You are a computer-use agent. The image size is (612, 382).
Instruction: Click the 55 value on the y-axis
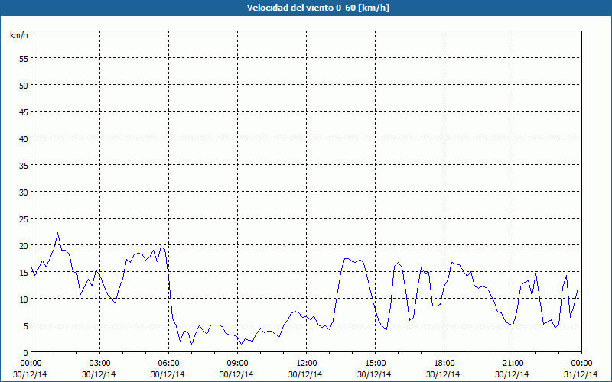point(24,59)
